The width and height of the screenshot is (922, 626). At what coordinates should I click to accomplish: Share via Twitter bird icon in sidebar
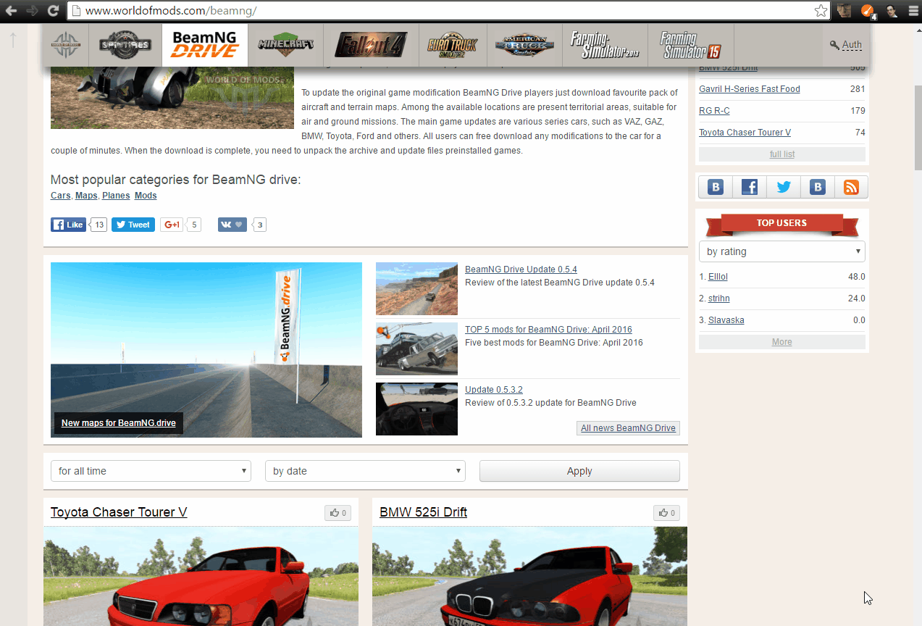[784, 187]
